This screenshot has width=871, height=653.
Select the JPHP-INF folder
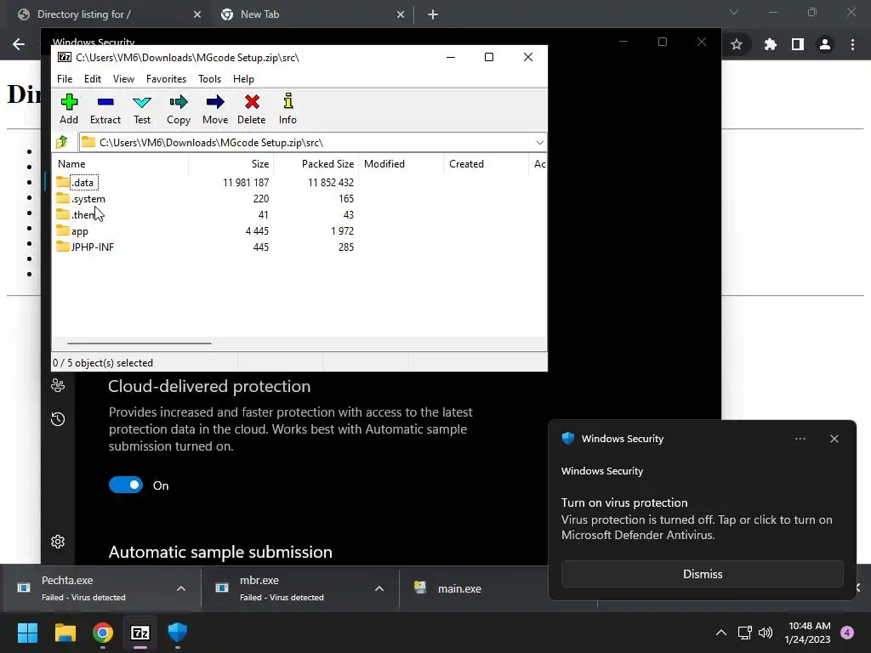coord(85,247)
